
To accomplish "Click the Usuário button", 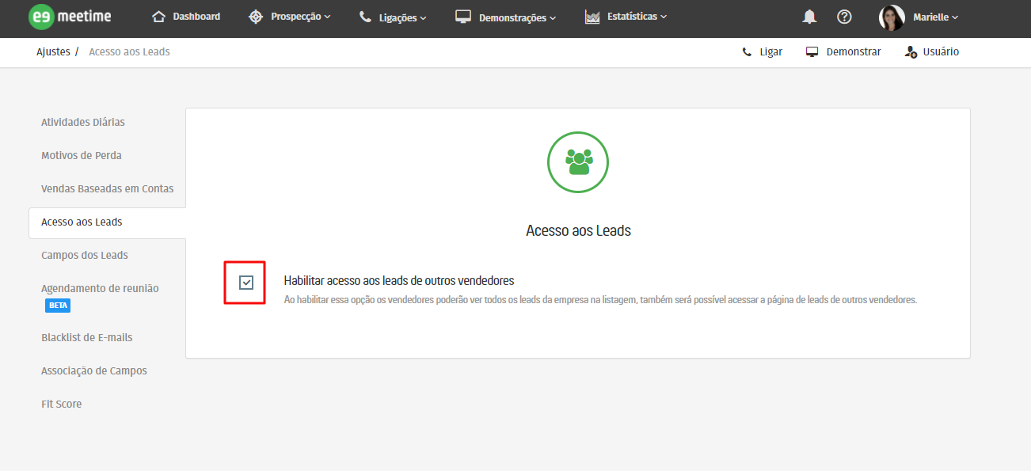I will click(931, 52).
